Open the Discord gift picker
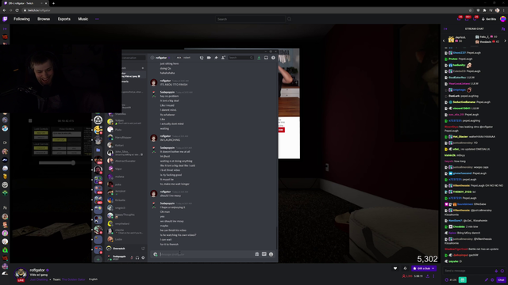Viewport: 508px width, 285px height. pyautogui.click(x=257, y=254)
